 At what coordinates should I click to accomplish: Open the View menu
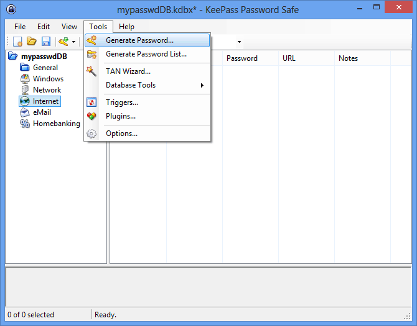pos(69,27)
